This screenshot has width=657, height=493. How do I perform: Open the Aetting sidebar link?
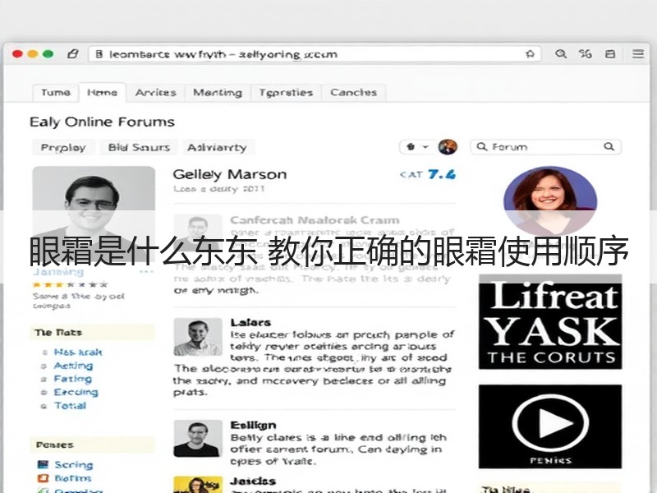click(x=73, y=366)
